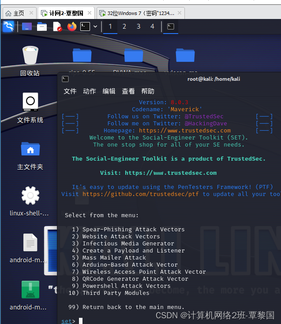Screen dimensions: 281x324
Task: Select the 文件系统 drive icon
Action: [x=30, y=108]
